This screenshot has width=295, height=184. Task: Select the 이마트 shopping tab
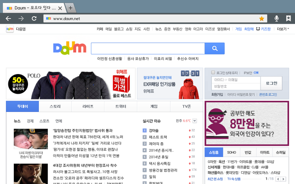click(265, 152)
